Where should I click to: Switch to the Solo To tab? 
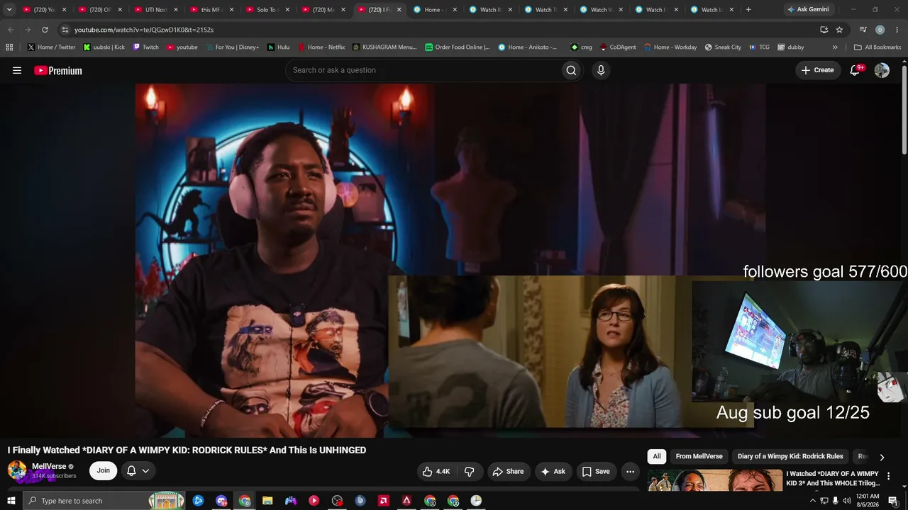pos(264,10)
